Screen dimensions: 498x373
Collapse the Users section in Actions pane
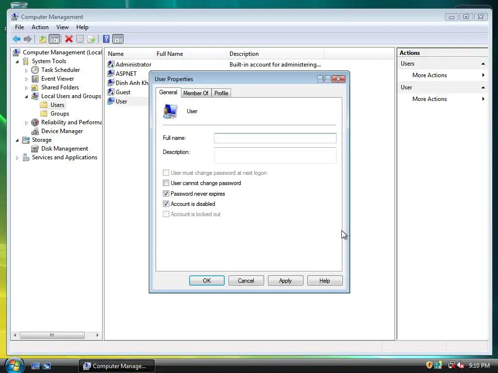click(x=483, y=64)
